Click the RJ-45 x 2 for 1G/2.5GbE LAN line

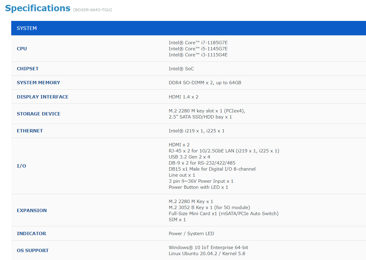(x=224, y=151)
